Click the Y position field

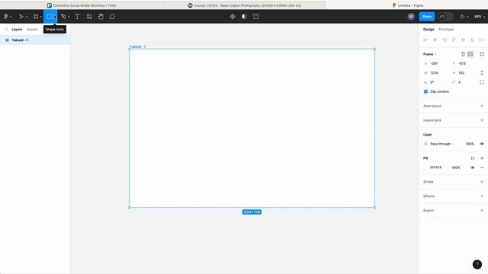tap(464, 63)
